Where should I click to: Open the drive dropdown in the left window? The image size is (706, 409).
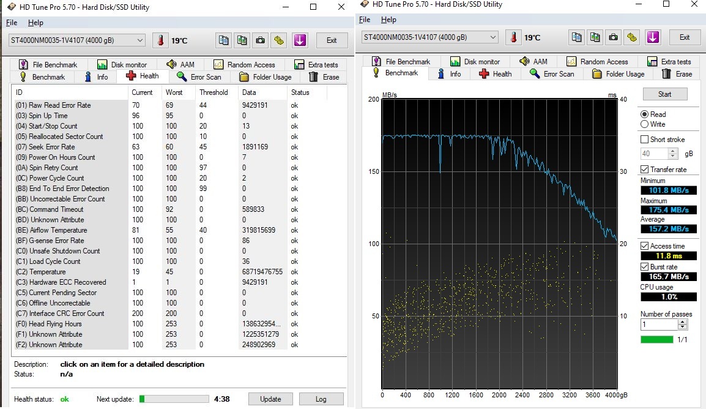140,40
